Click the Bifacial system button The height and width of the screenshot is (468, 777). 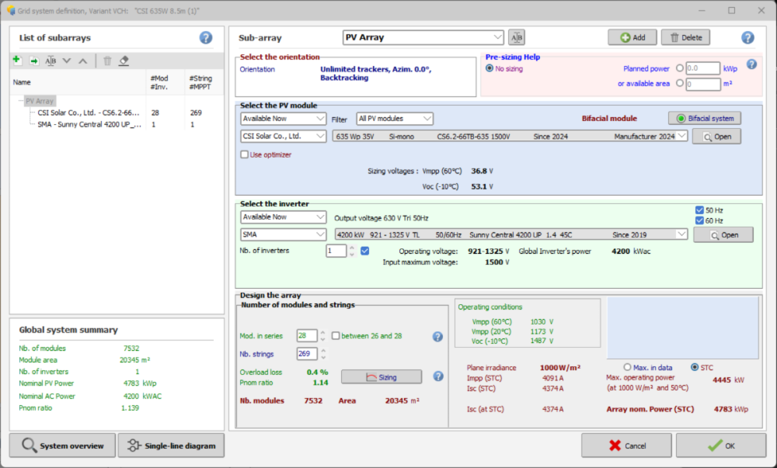tap(705, 118)
